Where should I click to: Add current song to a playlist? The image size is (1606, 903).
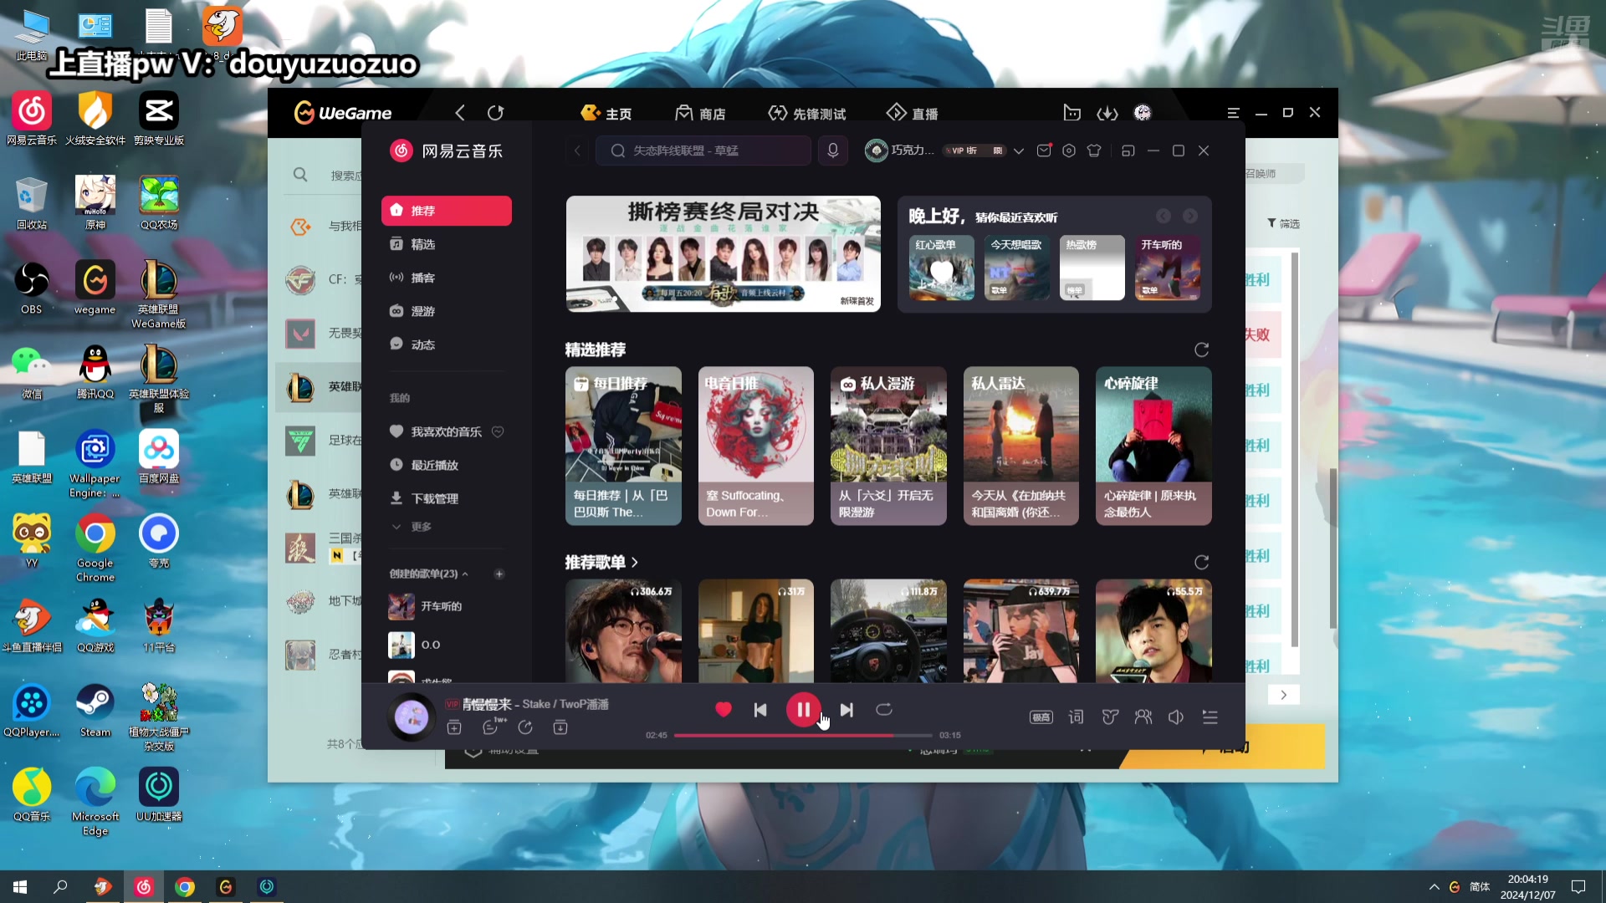(x=454, y=727)
